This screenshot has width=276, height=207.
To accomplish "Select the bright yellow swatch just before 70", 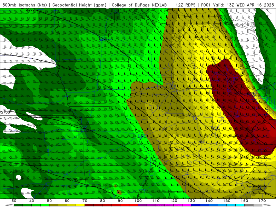I will (80, 205).
